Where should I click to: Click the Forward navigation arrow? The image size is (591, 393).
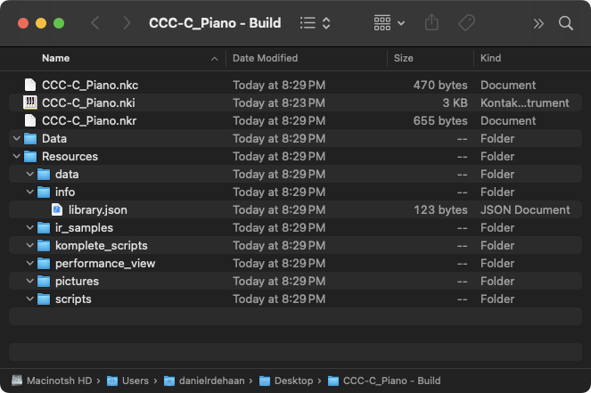127,23
